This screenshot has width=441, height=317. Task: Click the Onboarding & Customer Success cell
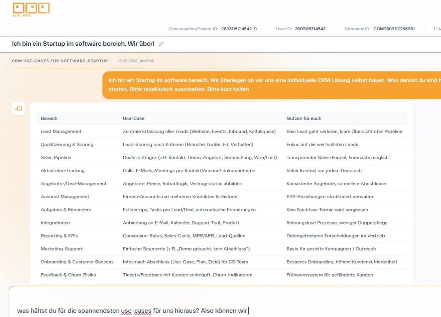click(x=77, y=262)
